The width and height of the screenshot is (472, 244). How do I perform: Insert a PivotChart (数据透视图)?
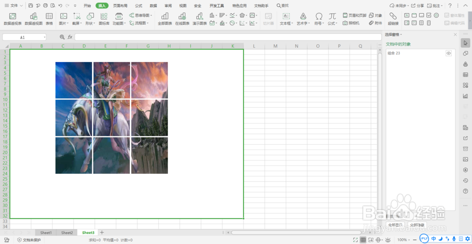34,19
